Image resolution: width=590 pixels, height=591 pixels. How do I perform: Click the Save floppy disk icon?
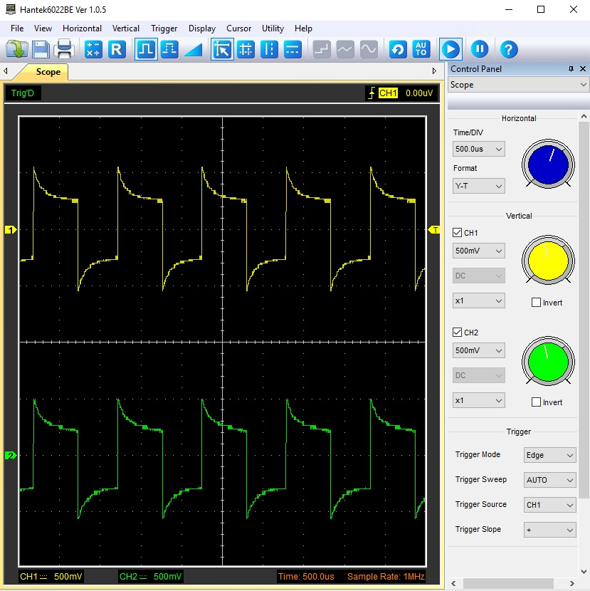[41, 49]
